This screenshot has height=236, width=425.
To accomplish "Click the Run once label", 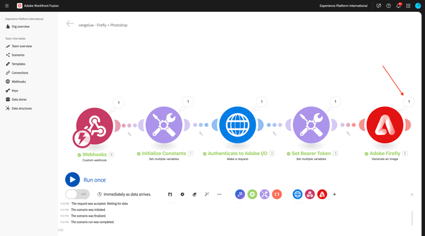I will (95, 180).
